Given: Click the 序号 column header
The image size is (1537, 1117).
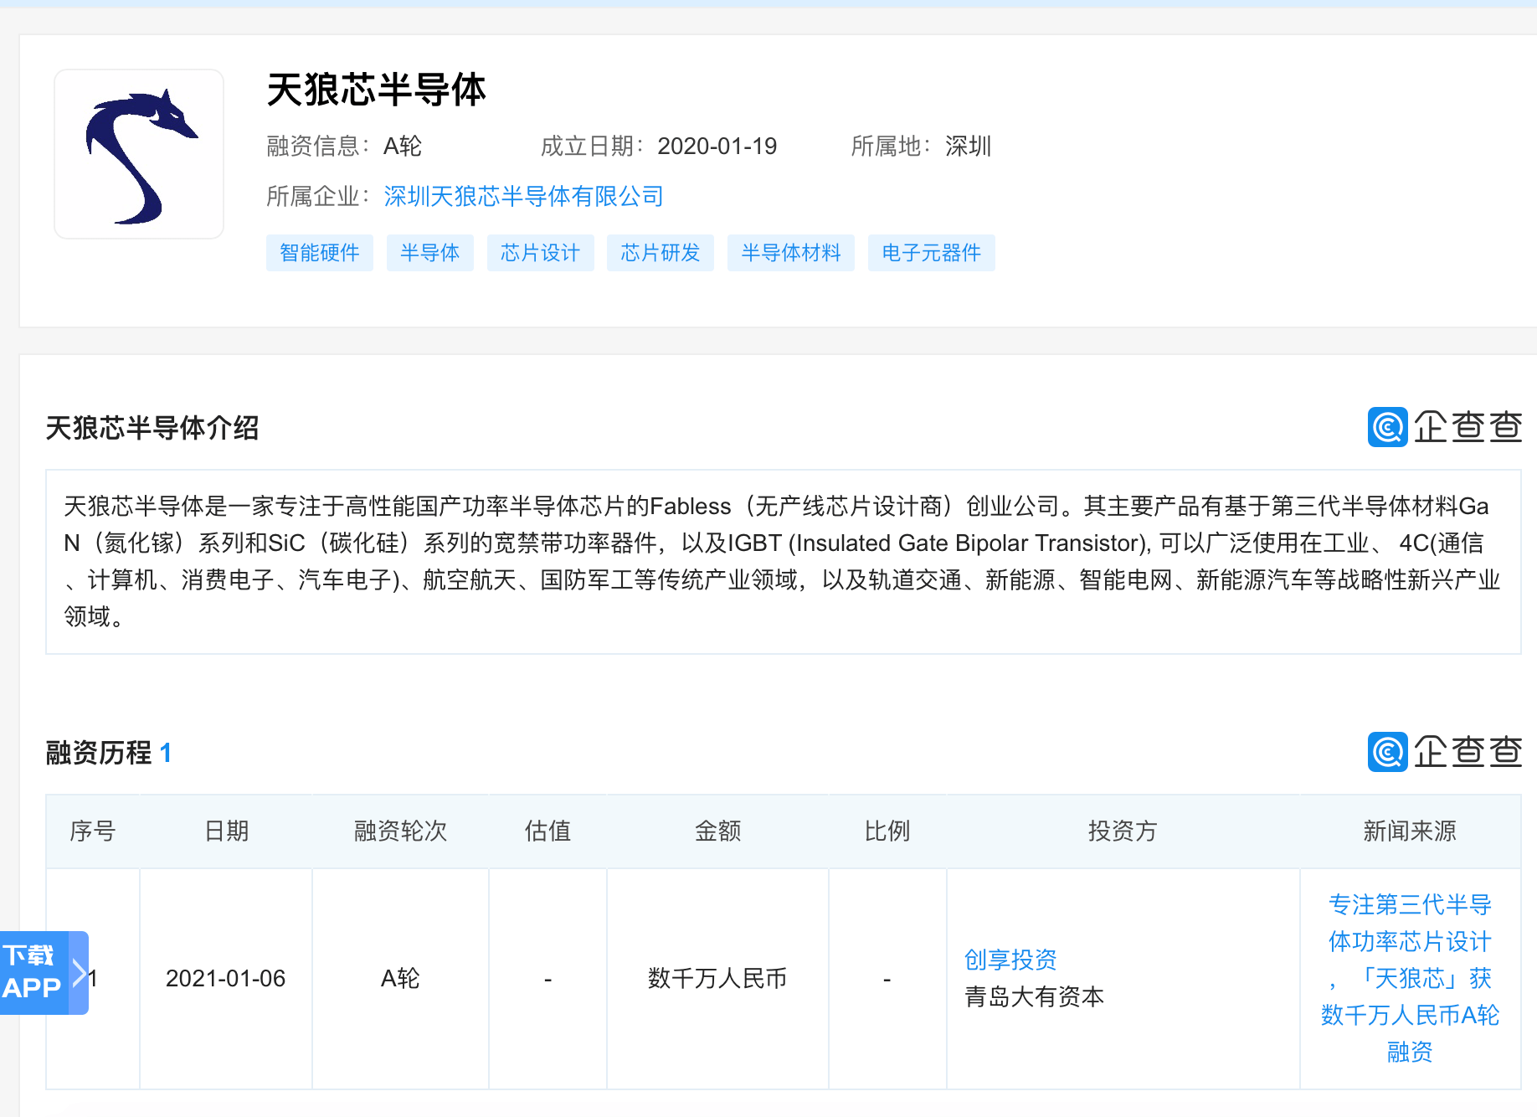Looking at the screenshot, I should pyautogui.click(x=93, y=831).
